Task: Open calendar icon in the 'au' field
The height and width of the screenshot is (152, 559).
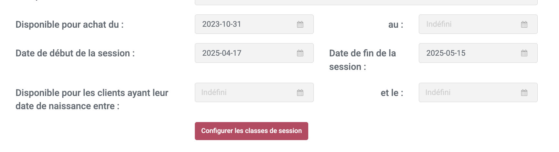Action: point(524,24)
